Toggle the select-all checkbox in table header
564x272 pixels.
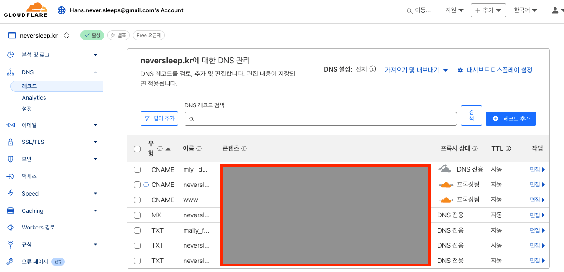[137, 149]
